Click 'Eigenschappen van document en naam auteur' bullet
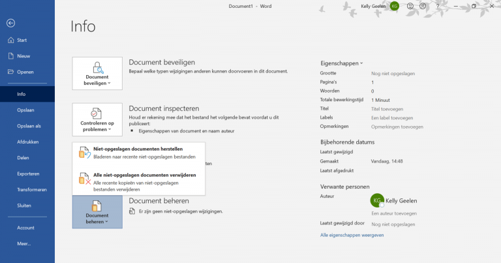The width and height of the screenshot is (501, 263). click(x=187, y=131)
